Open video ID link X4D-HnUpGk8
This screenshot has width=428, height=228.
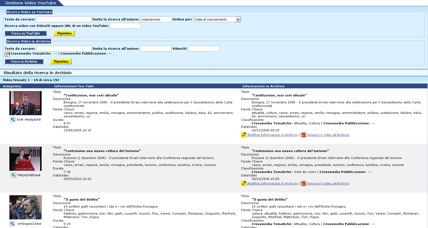click(29, 120)
